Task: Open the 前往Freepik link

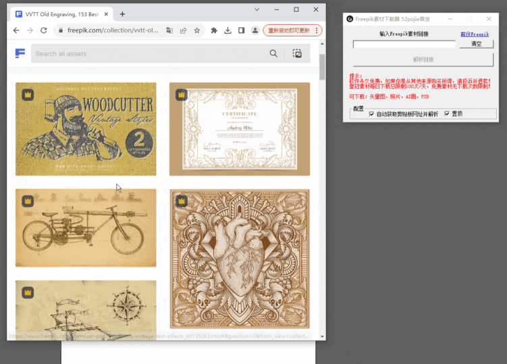Action: 475,34
